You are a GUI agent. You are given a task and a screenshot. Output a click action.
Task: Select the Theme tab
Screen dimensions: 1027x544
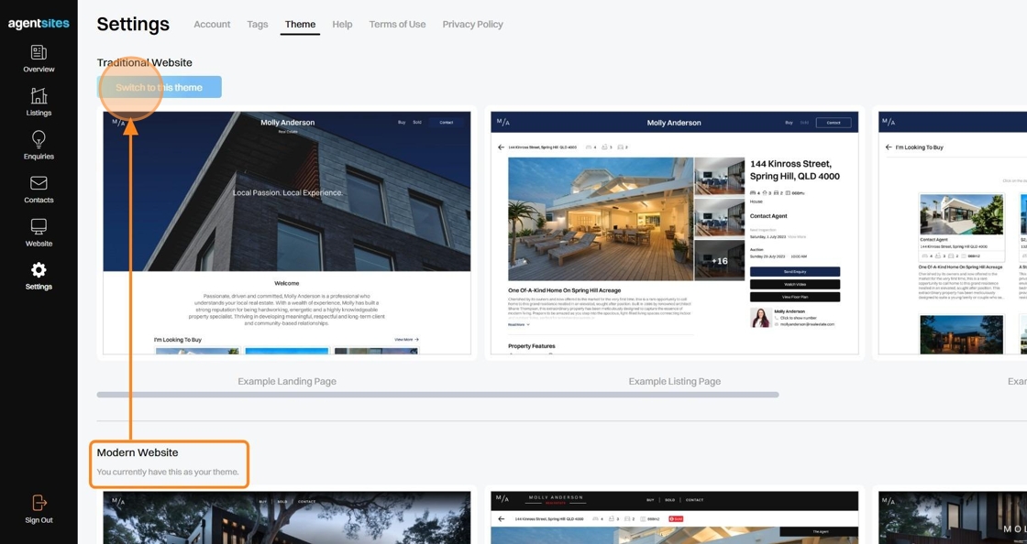coord(300,24)
